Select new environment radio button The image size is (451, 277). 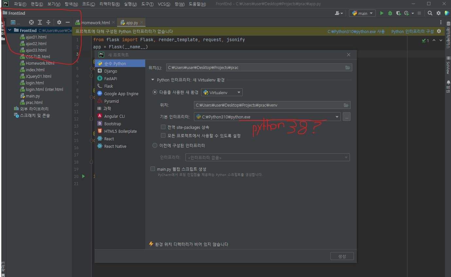155,92
